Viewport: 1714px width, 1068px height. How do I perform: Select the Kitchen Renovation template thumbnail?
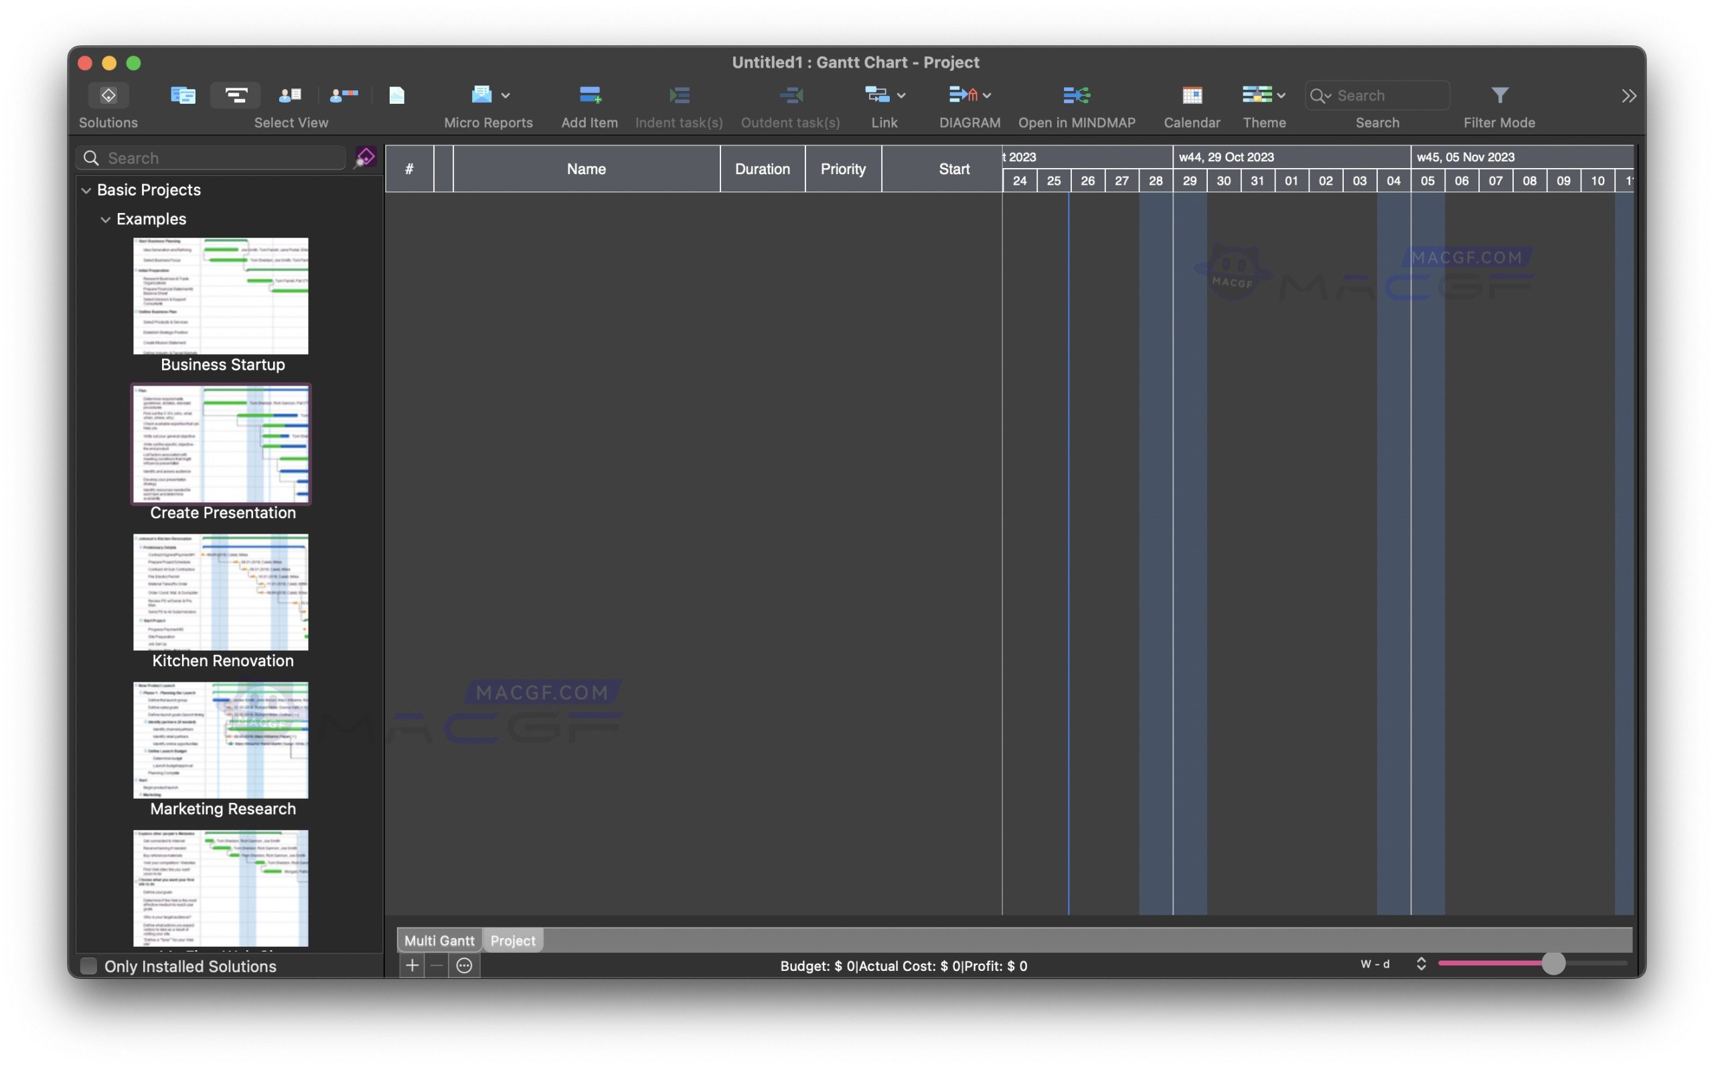coord(220,593)
